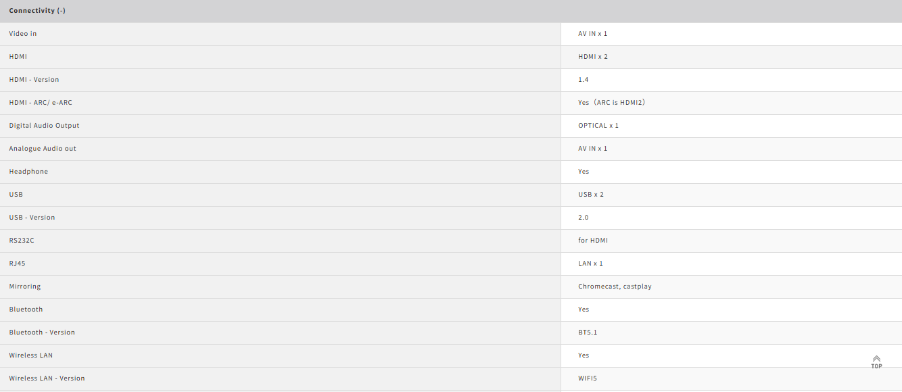Click the OPTICAL x 1 value
The height and width of the screenshot is (392, 902).
coord(598,126)
